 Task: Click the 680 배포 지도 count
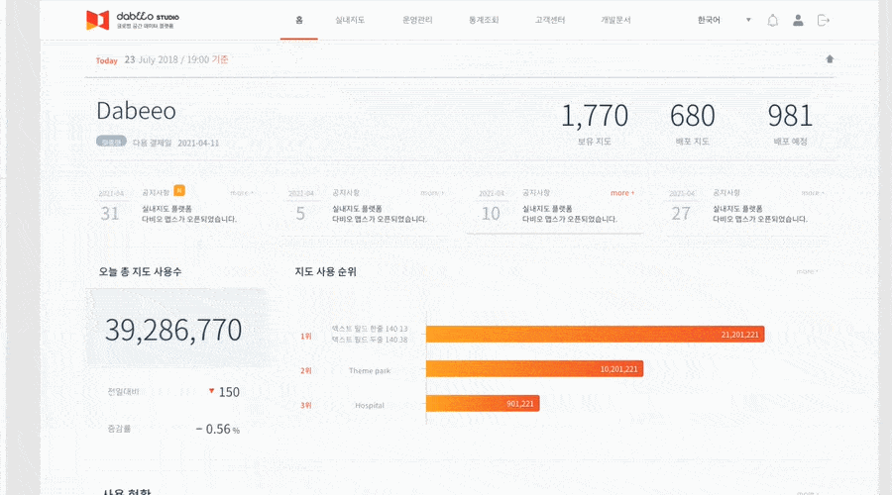[x=693, y=116]
